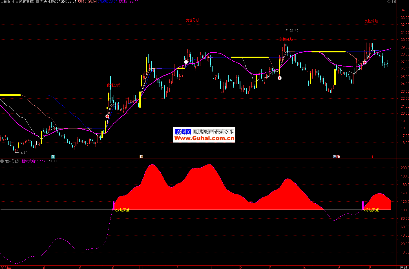
Task: Open the 龙头分歧Z indicator dropdown arrow
Action: pos(37,1)
